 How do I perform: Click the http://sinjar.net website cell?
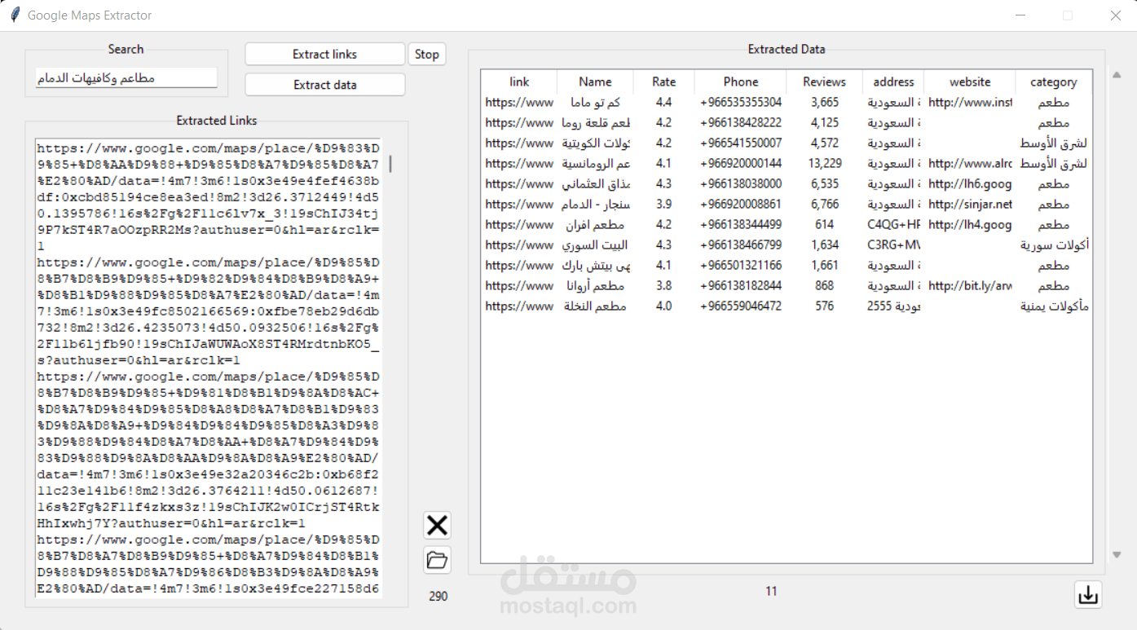(970, 205)
